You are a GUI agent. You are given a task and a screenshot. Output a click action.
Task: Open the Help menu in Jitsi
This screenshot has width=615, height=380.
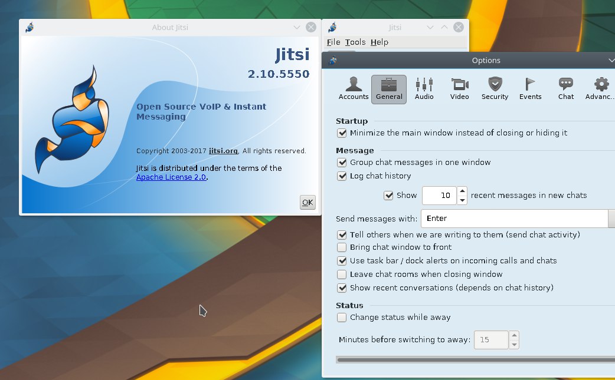[380, 42]
